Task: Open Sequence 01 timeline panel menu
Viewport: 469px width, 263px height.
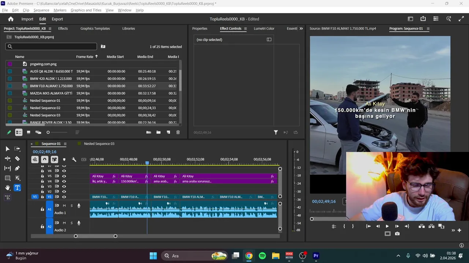Action: click(65, 144)
